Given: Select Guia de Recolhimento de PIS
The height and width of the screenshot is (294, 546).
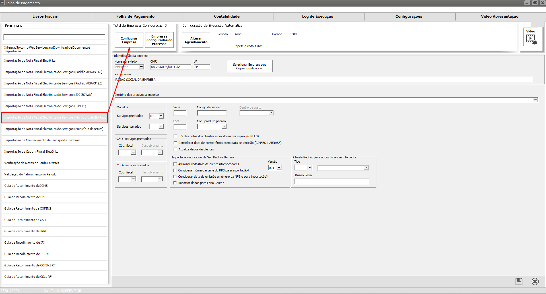Looking at the screenshot, I should click(x=54, y=197).
